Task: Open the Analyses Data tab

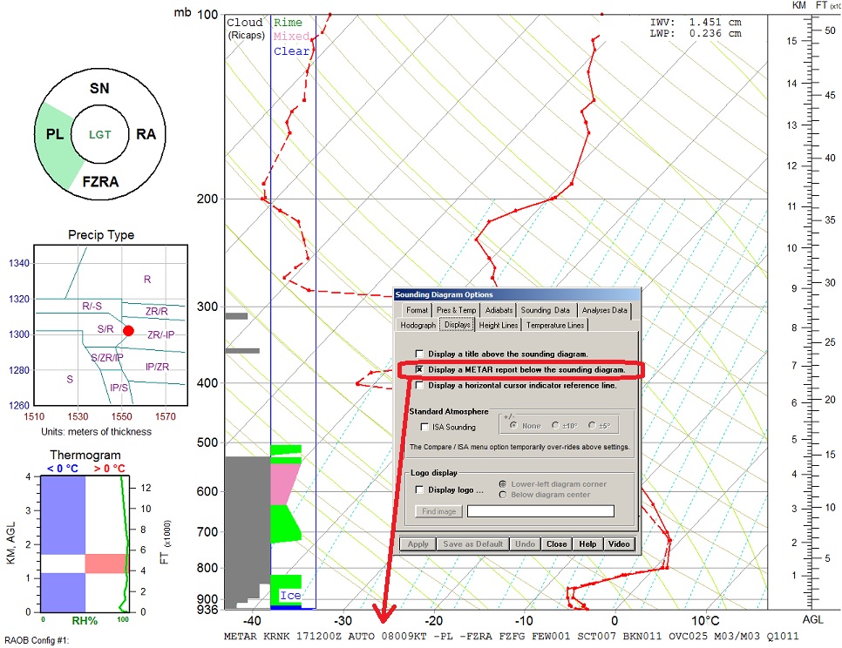Action: (x=604, y=310)
